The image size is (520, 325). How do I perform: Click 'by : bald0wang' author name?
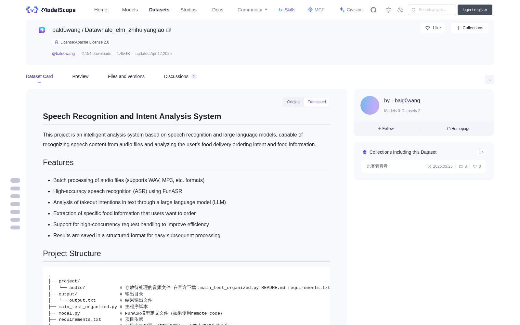click(x=402, y=101)
